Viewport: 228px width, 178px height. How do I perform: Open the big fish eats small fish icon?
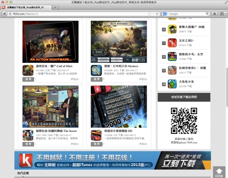pyautogui.click(x=172, y=84)
